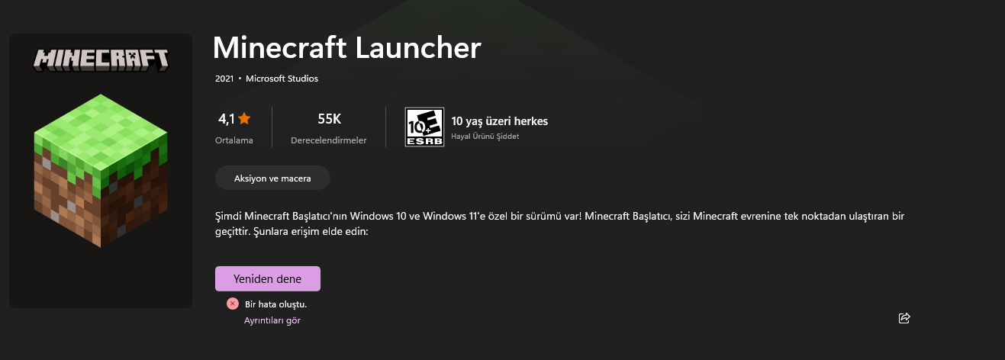Click the 10 yaş üzeri herkes text

click(x=500, y=121)
